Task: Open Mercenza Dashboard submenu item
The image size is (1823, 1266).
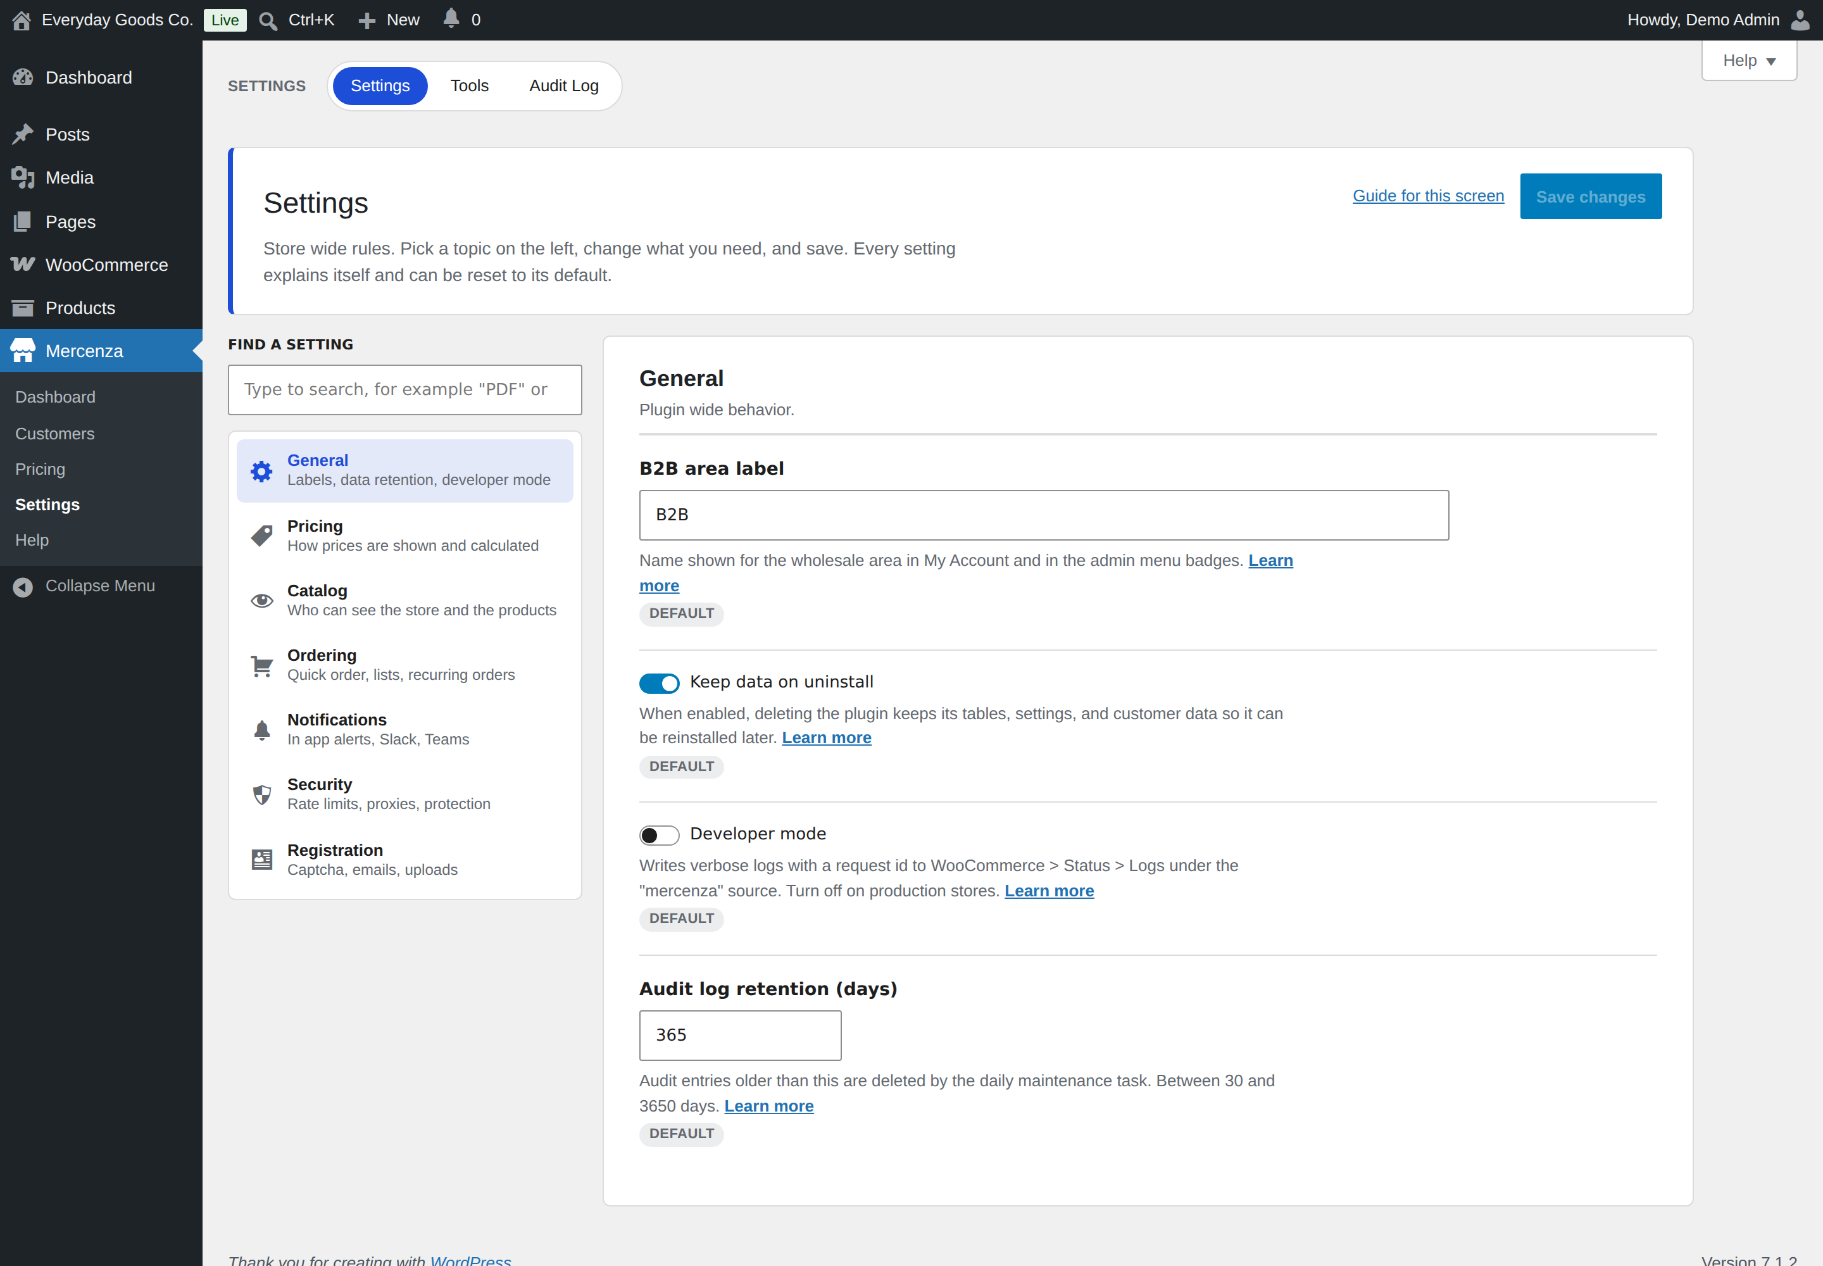Action: 56,397
